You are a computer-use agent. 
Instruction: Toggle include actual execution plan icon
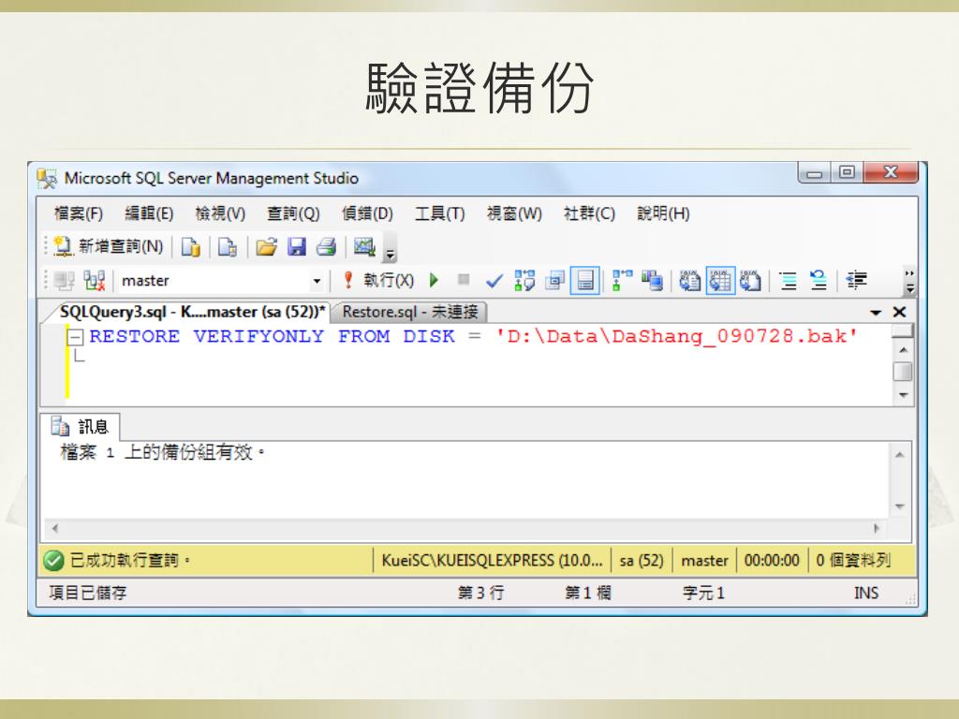[x=622, y=281]
